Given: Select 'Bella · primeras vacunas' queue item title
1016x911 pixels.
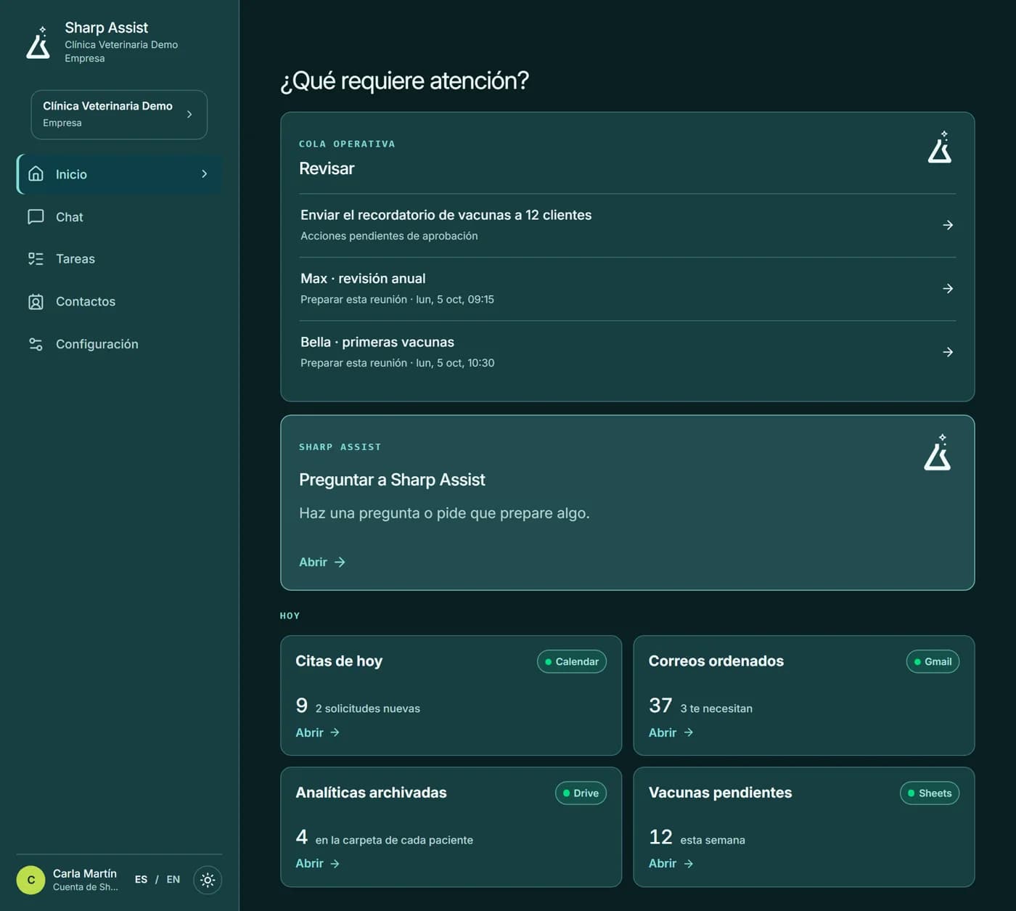Looking at the screenshot, I should 377,342.
